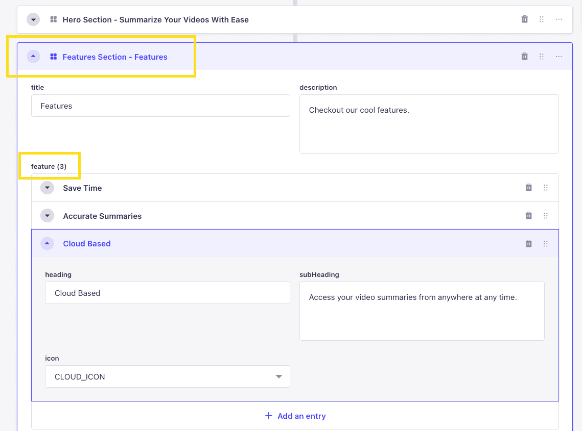Image resolution: width=582 pixels, height=431 pixels.
Task: Click drag handle of Features Section row
Action: click(542, 56)
